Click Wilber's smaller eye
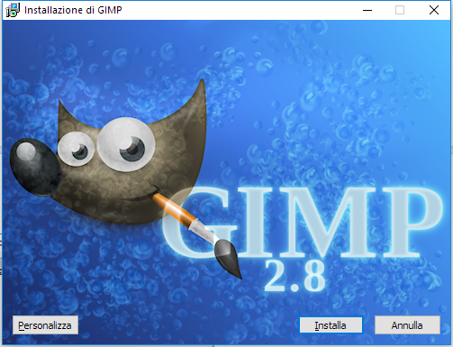The width and height of the screenshot is (453, 347). [x=76, y=150]
